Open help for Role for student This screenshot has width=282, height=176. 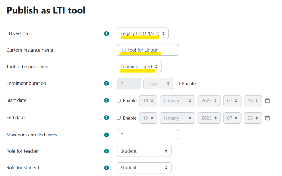pos(107,168)
